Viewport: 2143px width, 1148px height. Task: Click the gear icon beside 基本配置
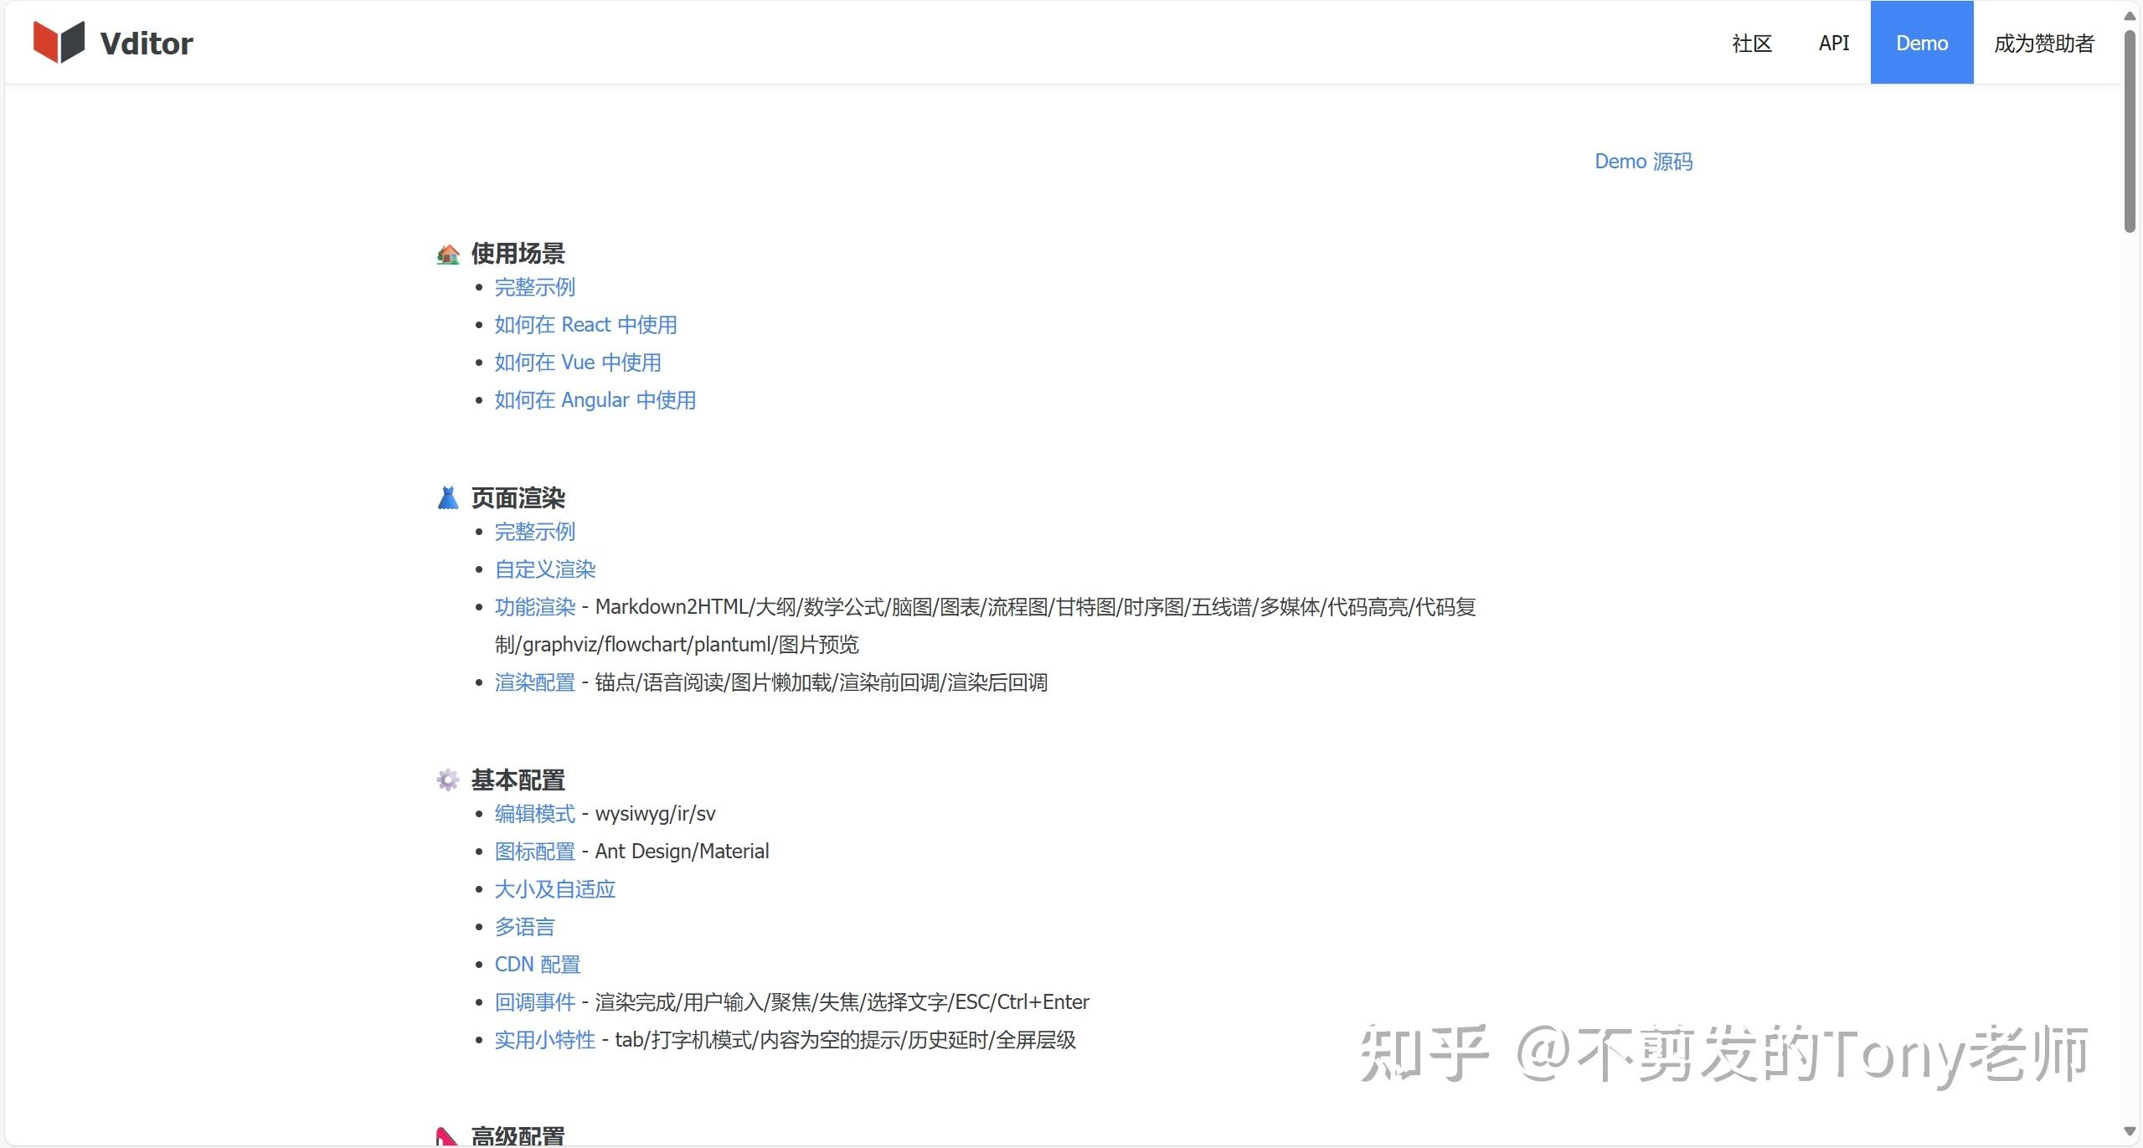coord(448,780)
